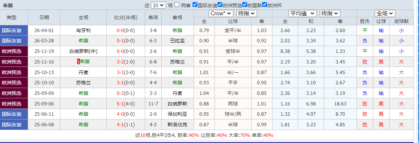Click the date 25-10-13

tap(44, 72)
